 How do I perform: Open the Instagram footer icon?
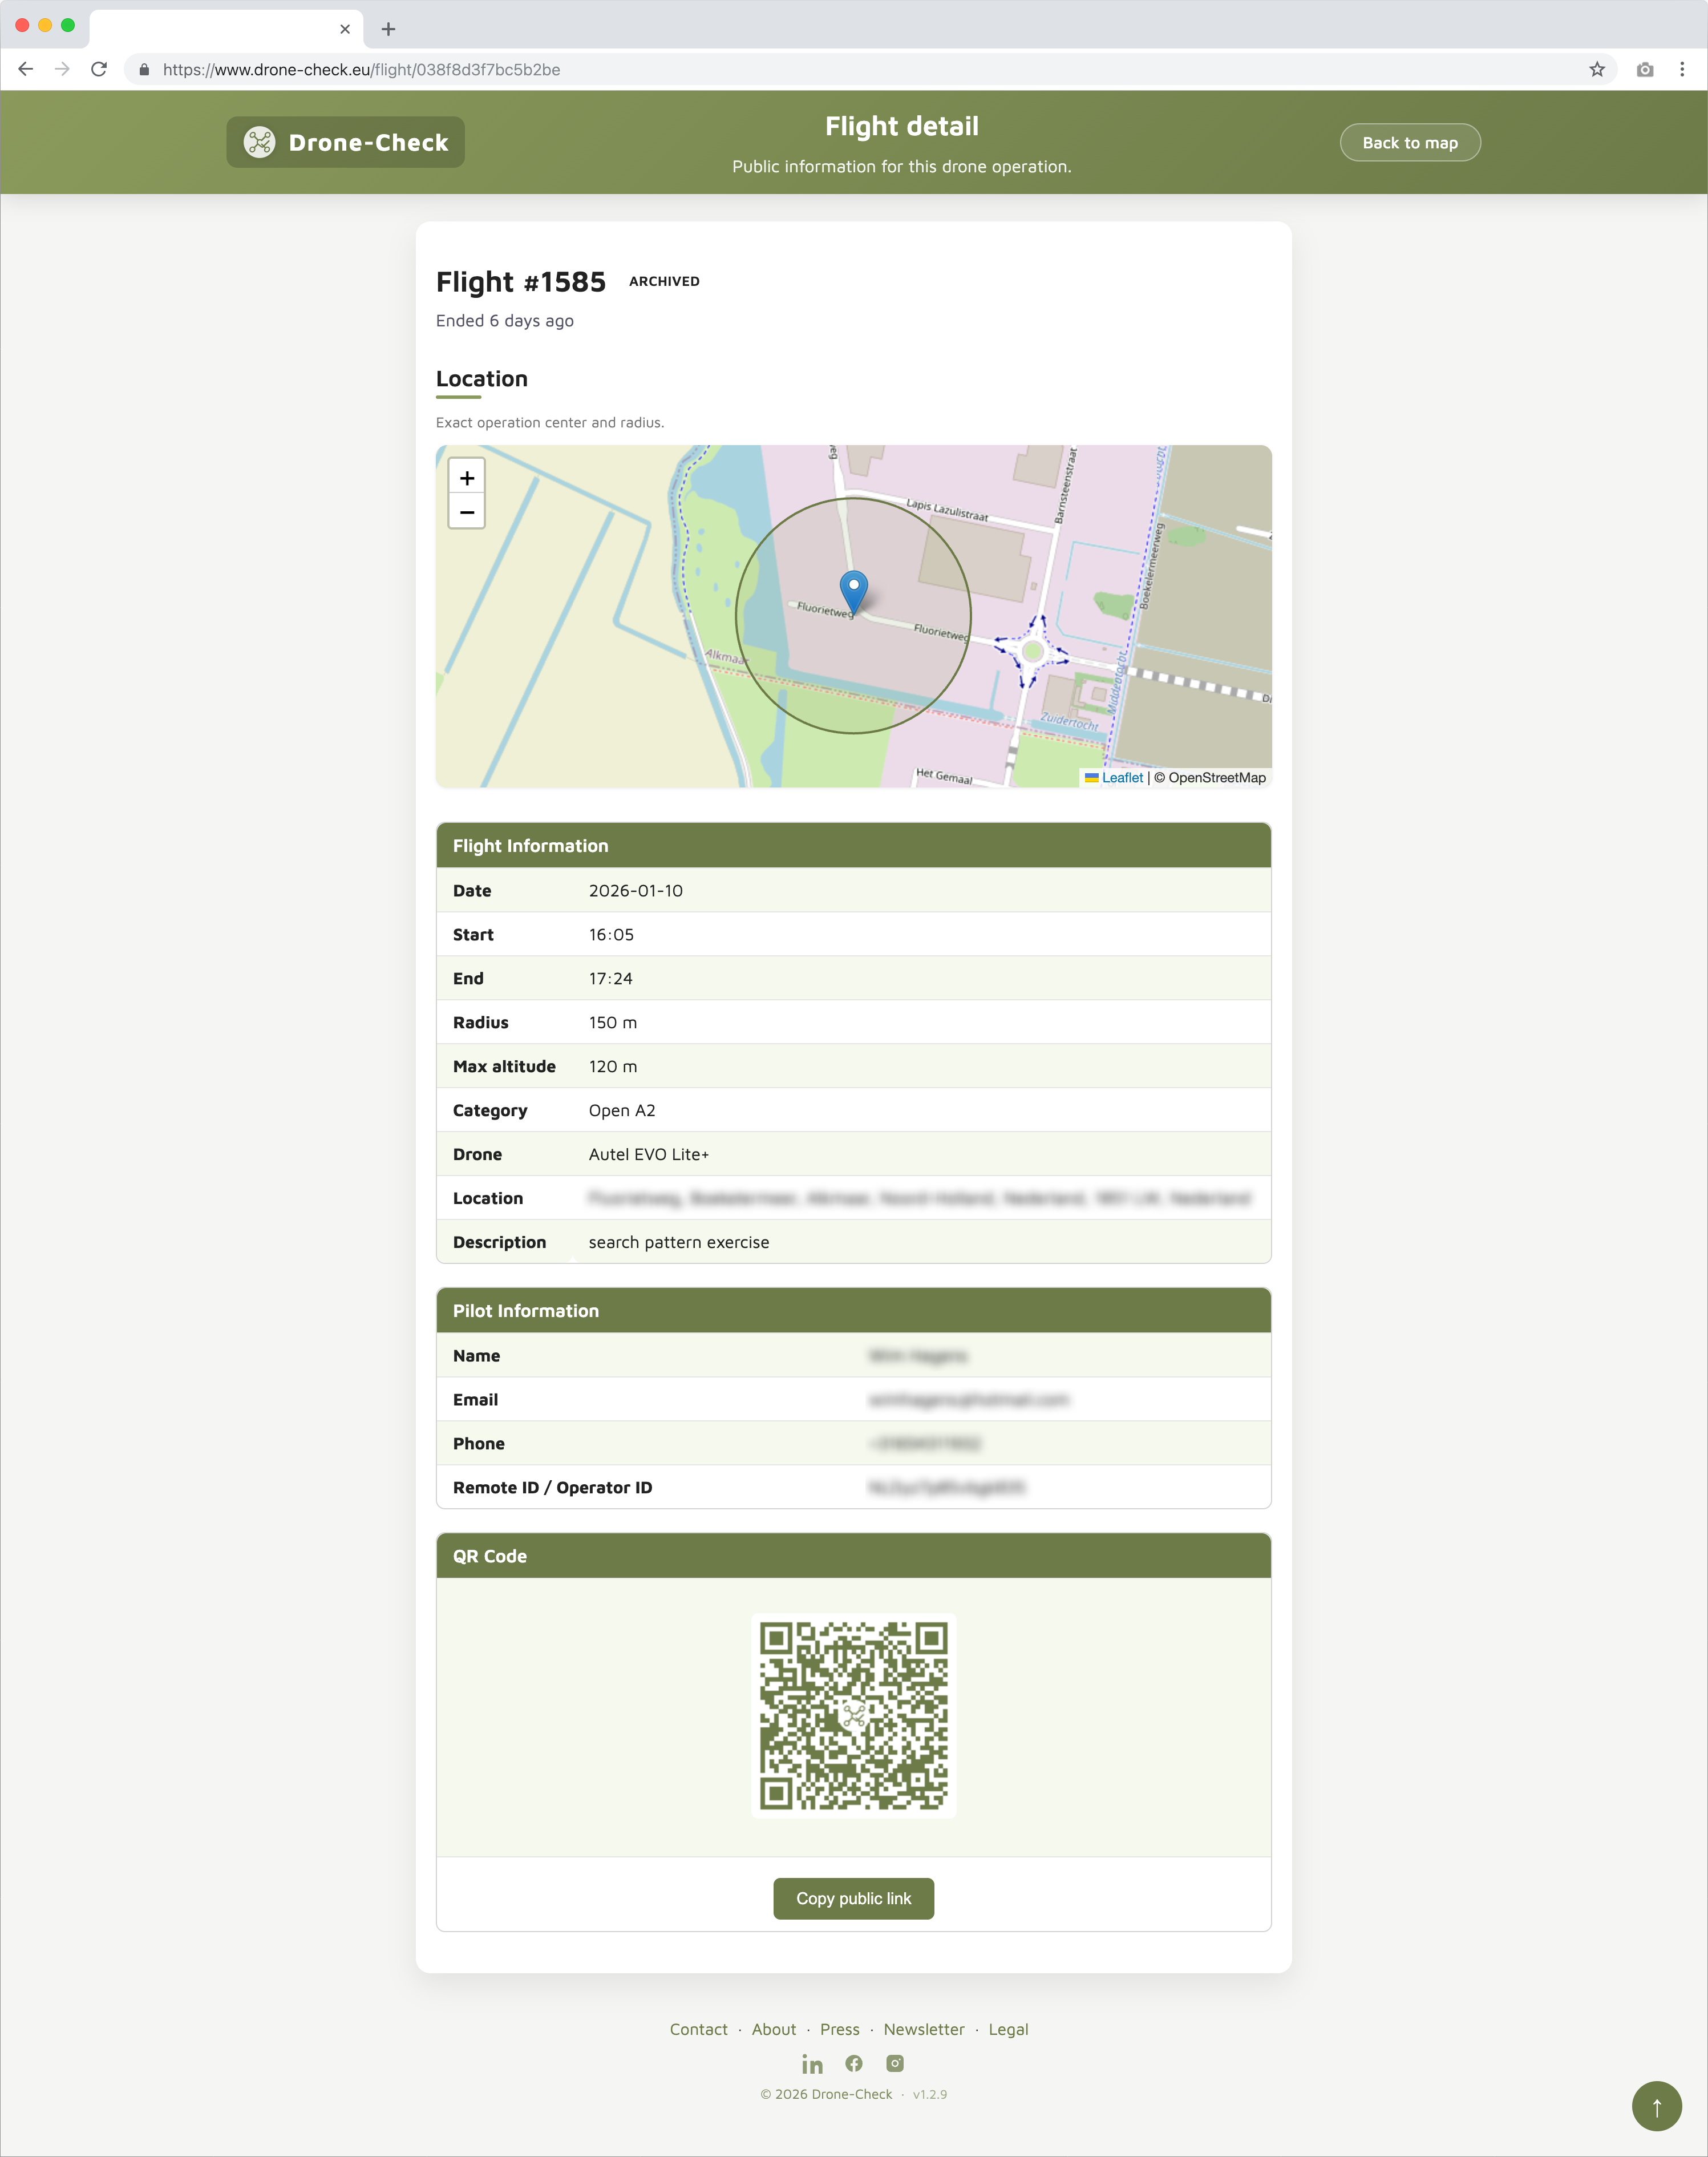click(x=895, y=2064)
